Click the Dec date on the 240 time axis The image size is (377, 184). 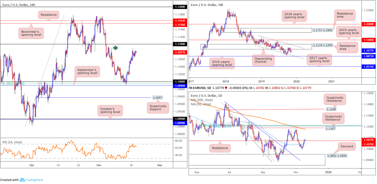[160, 165]
